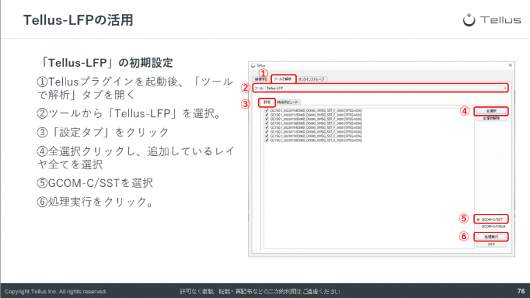This screenshot has height=298, width=530.
Task: Click the Tellus icon in dialog title bar
Action: tap(253, 66)
